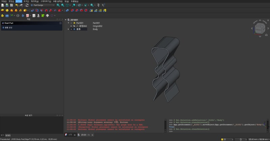Expand the 원점002 origin tree node
The height and width of the screenshot is (141, 270).
71,26
